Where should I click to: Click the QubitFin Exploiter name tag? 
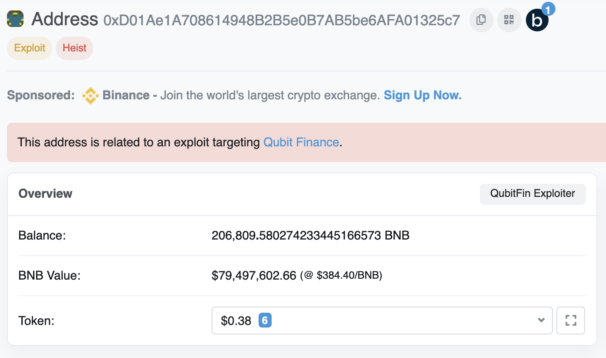tap(533, 194)
